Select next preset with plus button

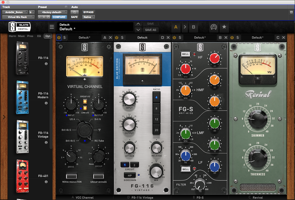click(44, 17)
